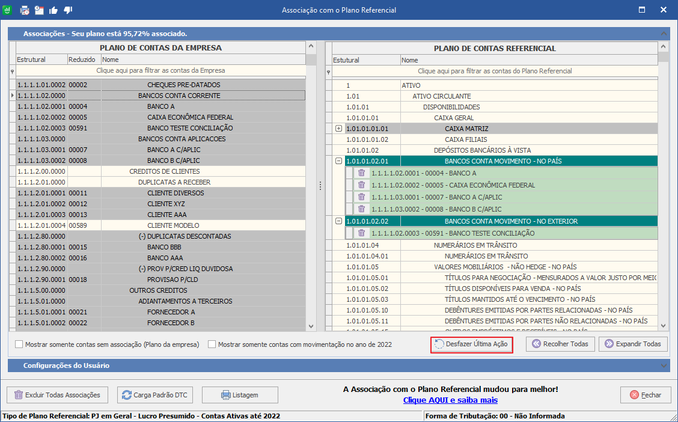This screenshot has width=678, height=422.
Task: Toggle 'Mostrar somente contas com movimentação' checkbox
Action: pyautogui.click(x=212, y=344)
